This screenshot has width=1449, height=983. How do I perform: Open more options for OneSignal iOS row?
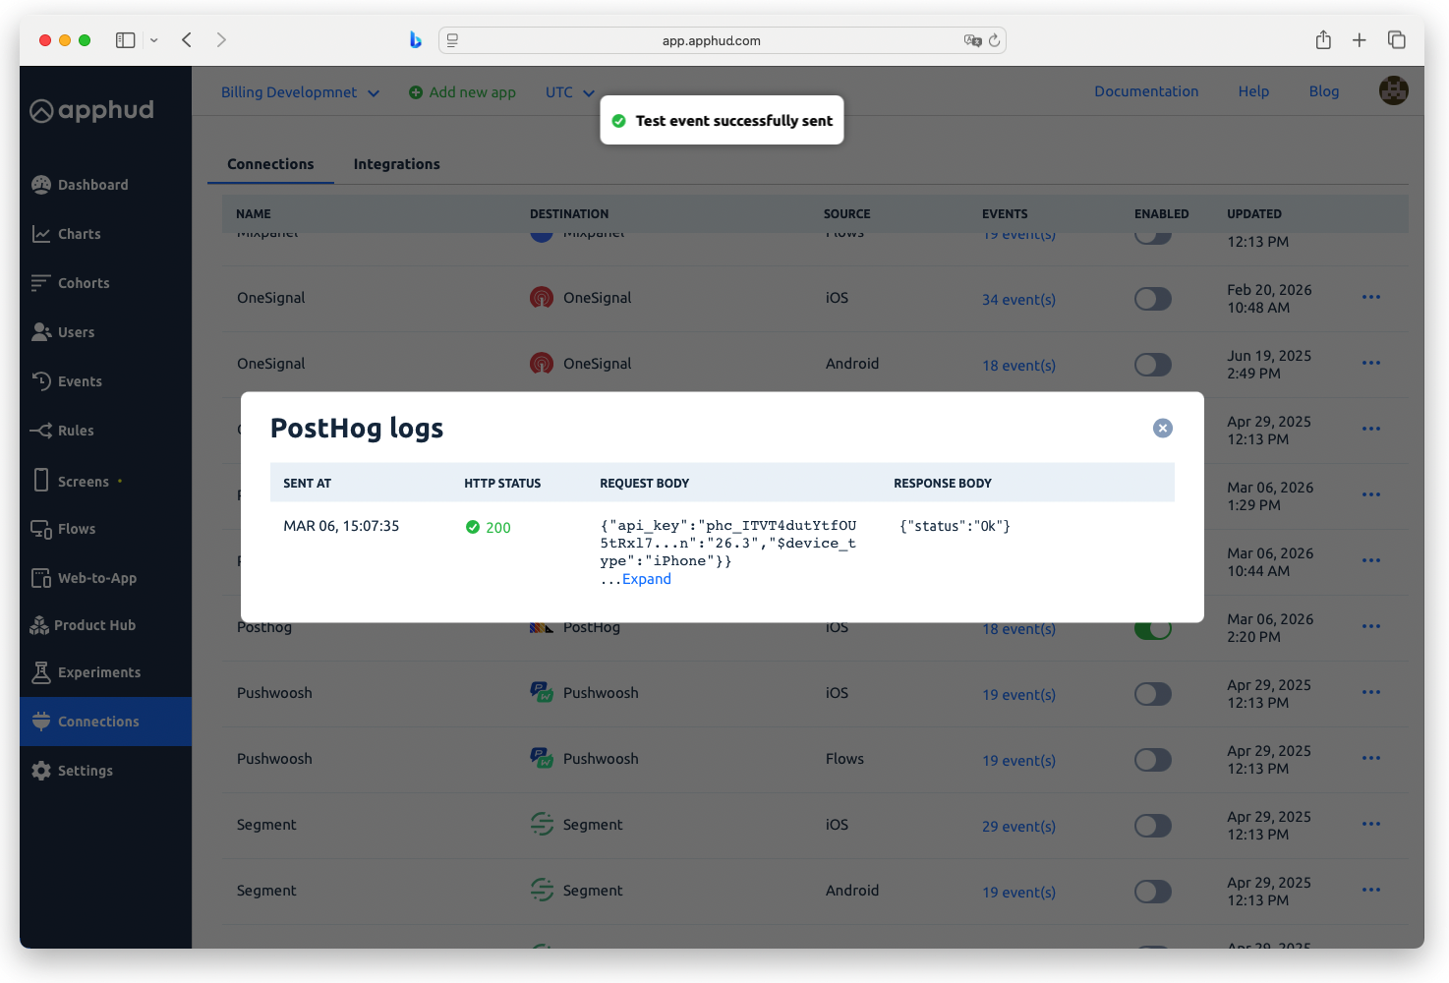click(1371, 297)
